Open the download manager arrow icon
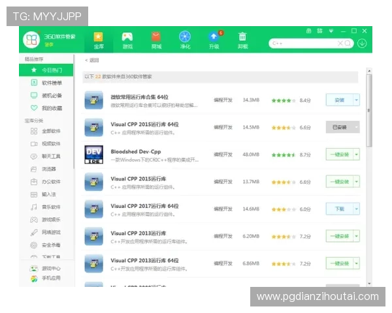The image size is (392, 313). coord(362,44)
